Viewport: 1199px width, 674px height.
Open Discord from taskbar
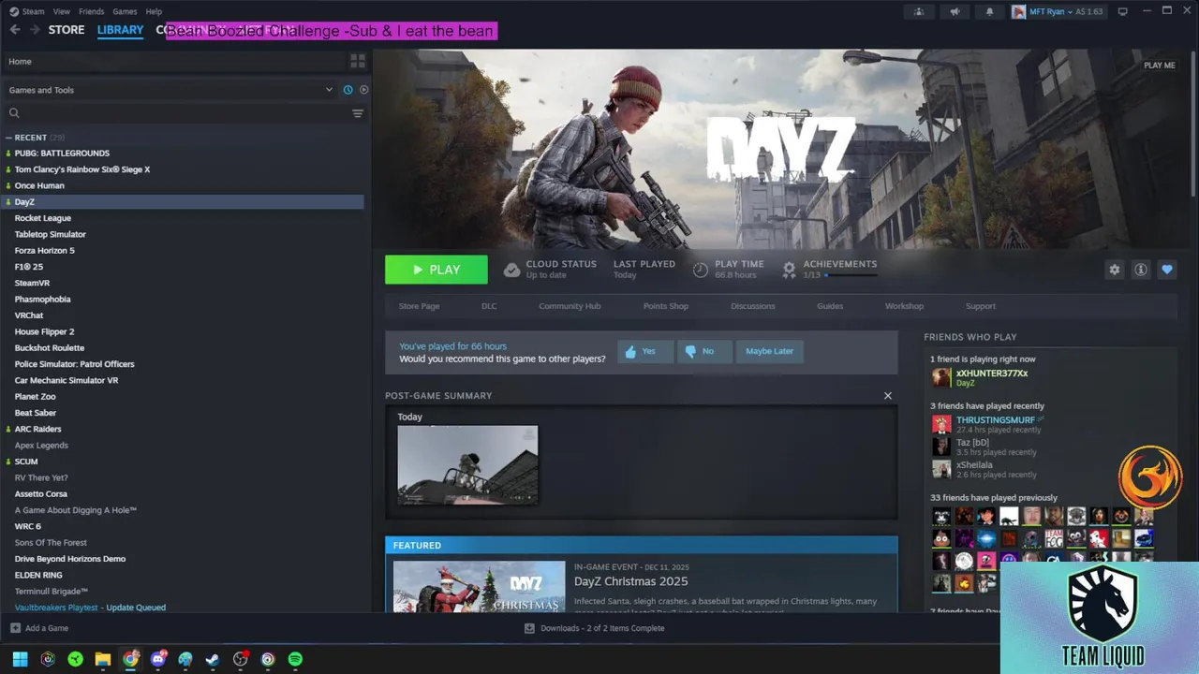158,659
